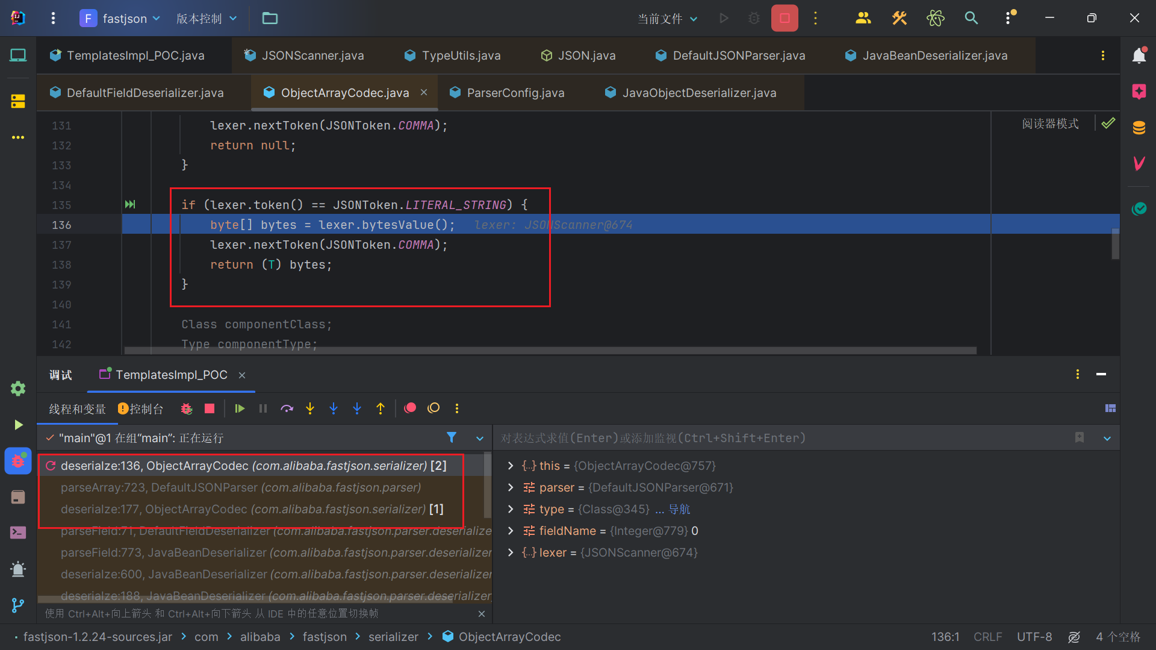Click the inspection green checkmark

[1108, 123]
